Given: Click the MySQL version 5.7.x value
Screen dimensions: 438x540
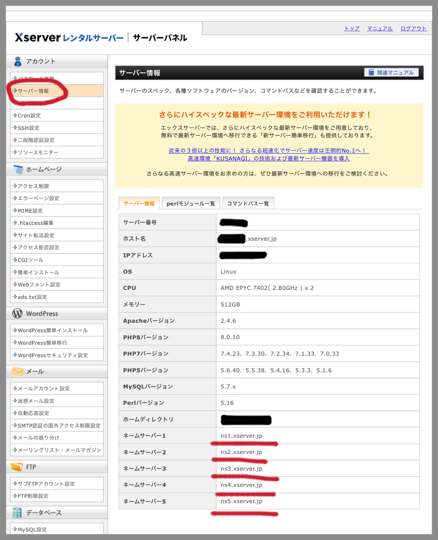Looking at the screenshot, I should [228, 386].
